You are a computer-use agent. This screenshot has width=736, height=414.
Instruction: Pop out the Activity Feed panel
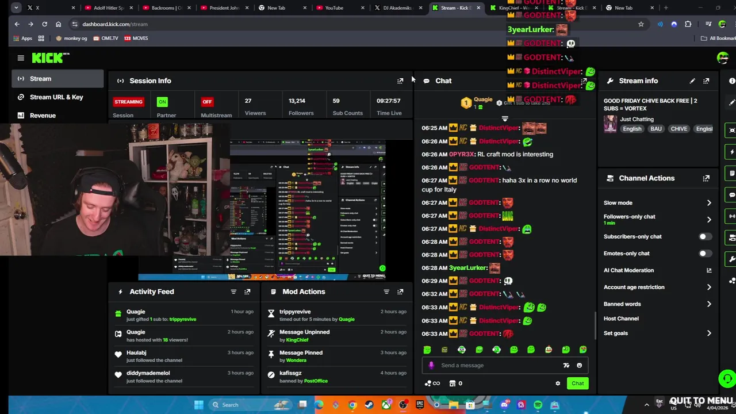(x=247, y=292)
